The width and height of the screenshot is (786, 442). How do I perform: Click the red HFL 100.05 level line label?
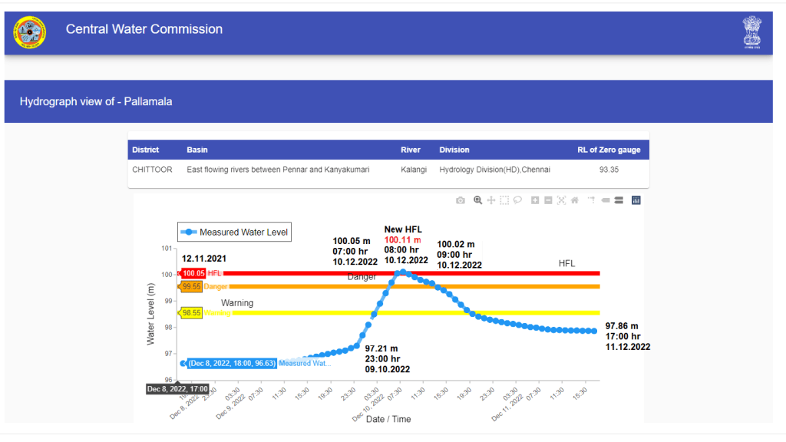point(193,273)
